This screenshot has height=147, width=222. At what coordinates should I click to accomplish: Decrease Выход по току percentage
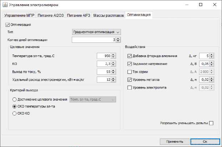[113, 73]
